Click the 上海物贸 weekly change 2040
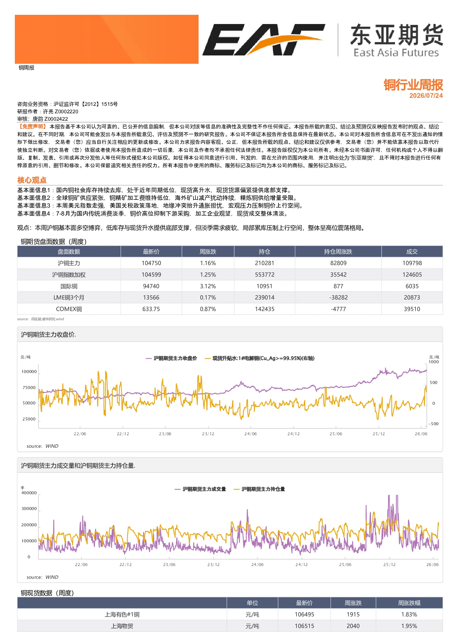460x644 pixels. [353, 626]
